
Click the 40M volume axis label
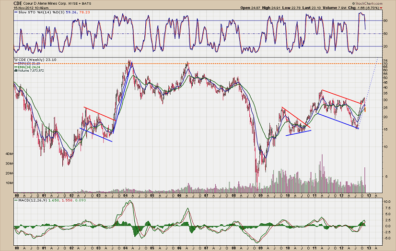pyautogui.click(x=9, y=154)
